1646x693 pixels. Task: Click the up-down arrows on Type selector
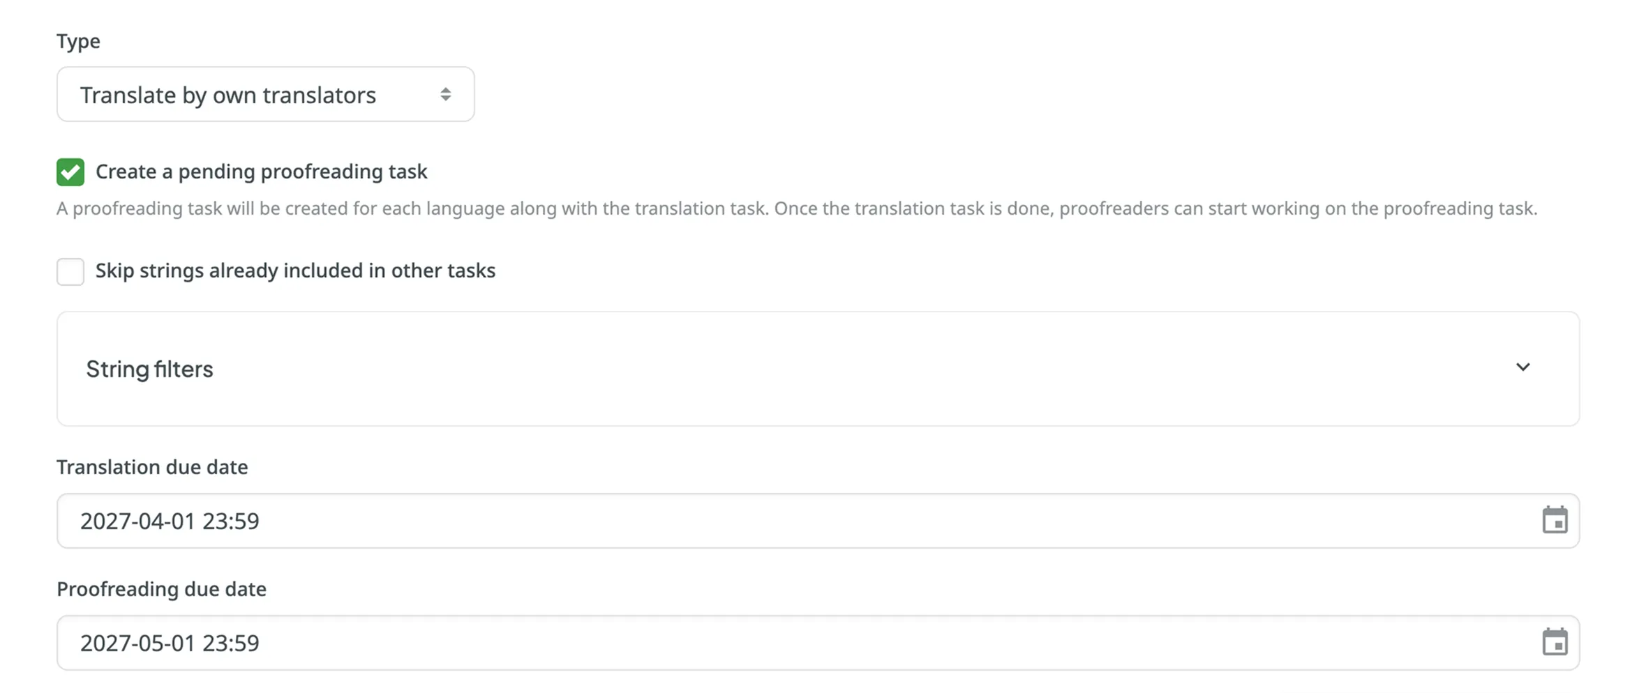pos(445,94)
